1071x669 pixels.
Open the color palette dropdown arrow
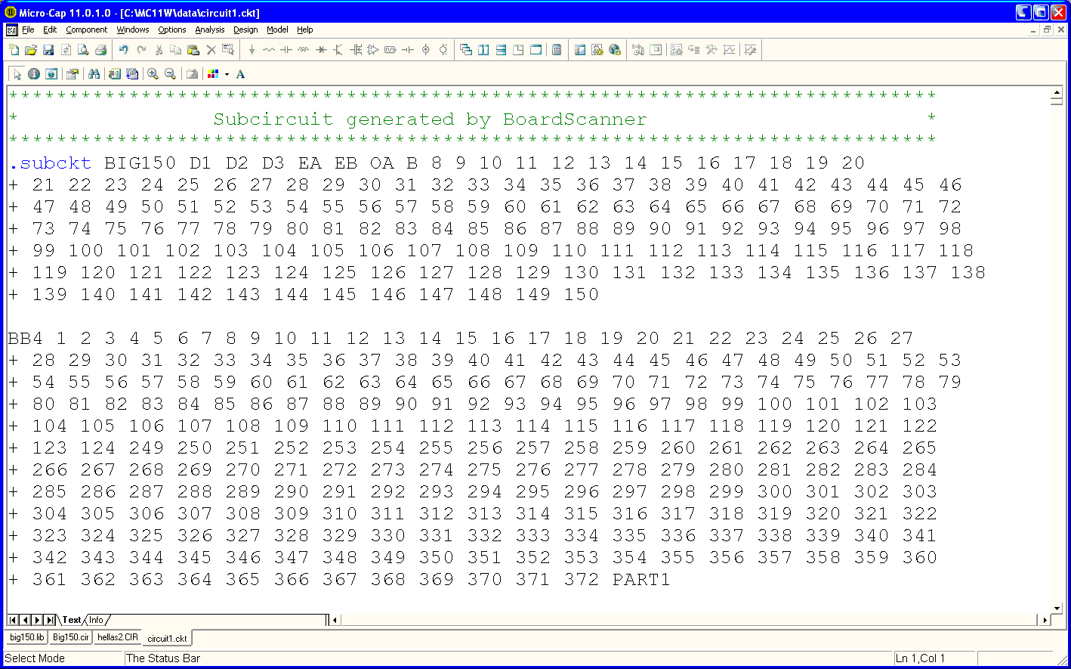[x=227, y=74]
